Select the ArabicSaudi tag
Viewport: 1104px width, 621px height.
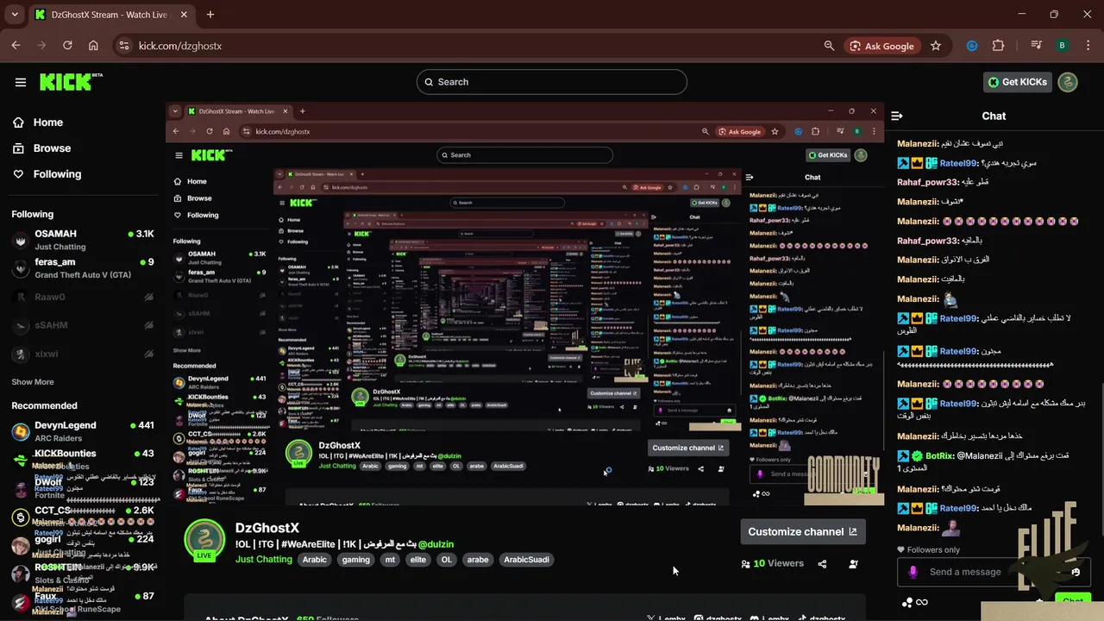coord(526,560)
